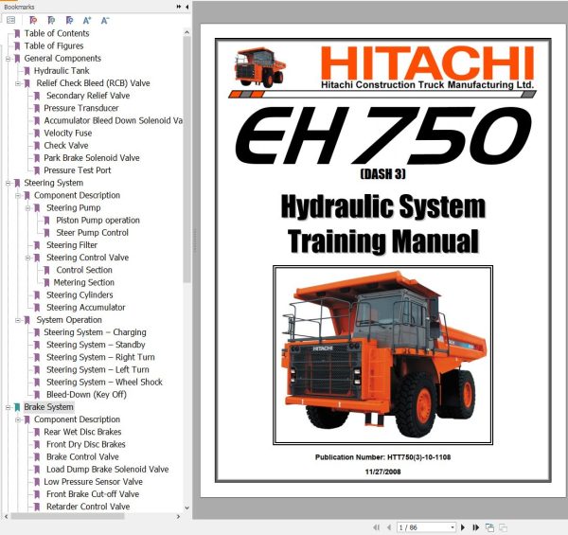The width and height of the screenshot is (568, 535).
Task: Open Steering System – Right Turn bookmark
Action: 100,357
